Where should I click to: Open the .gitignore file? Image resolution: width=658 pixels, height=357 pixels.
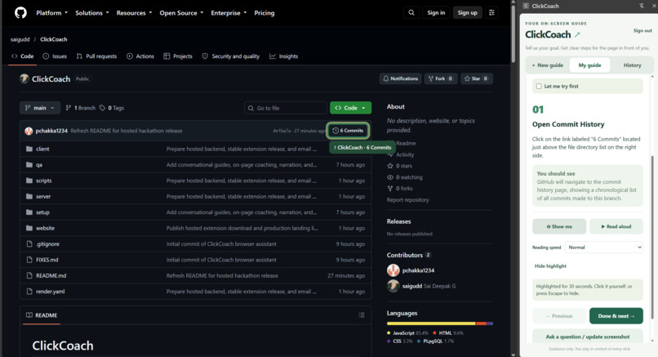click(x=47, y=244)
